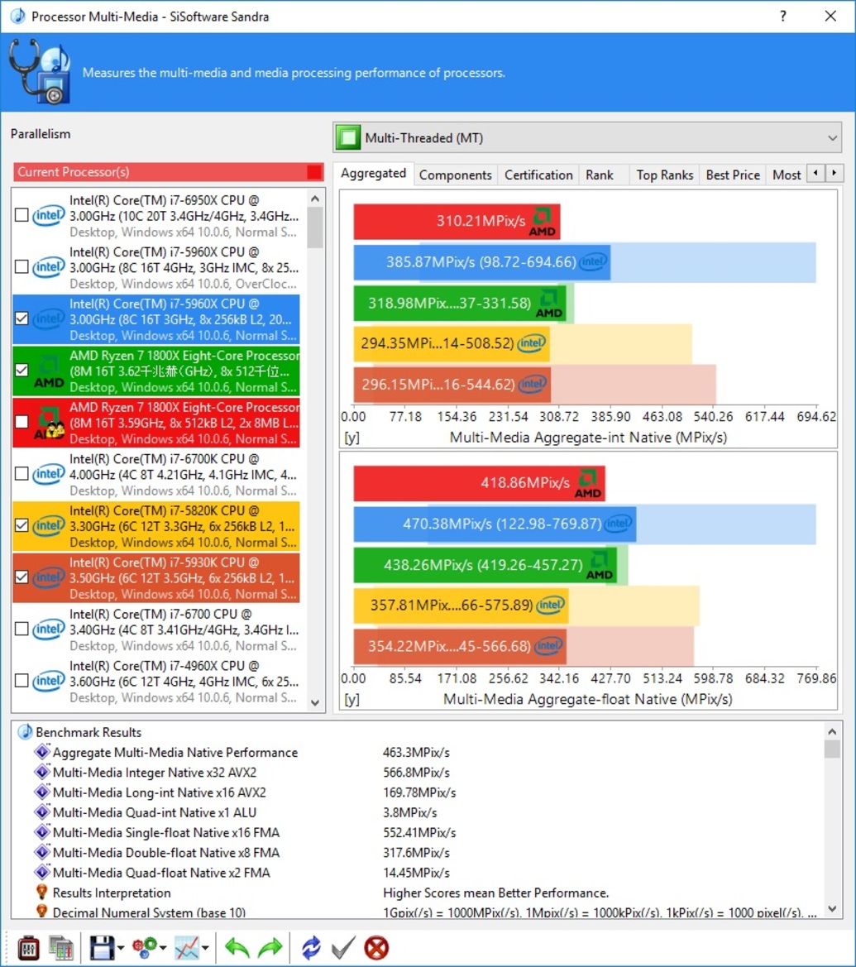Open the Multi-Threaded (MT) parallelism dropdown
This screenshot has width=856, height=967.
587,137
